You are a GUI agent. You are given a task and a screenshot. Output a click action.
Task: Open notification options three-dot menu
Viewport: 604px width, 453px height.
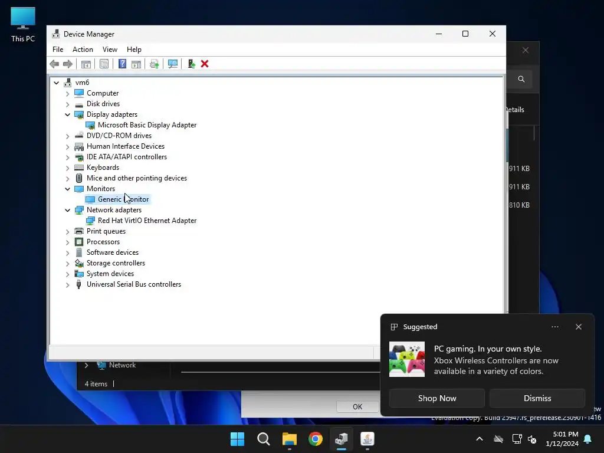[554, 327]
